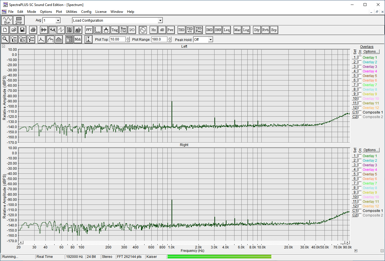Image resolution: width=385 pixels, height=261 pixels.
Task: Open the FFT settings icon
Action: point(89,30)
